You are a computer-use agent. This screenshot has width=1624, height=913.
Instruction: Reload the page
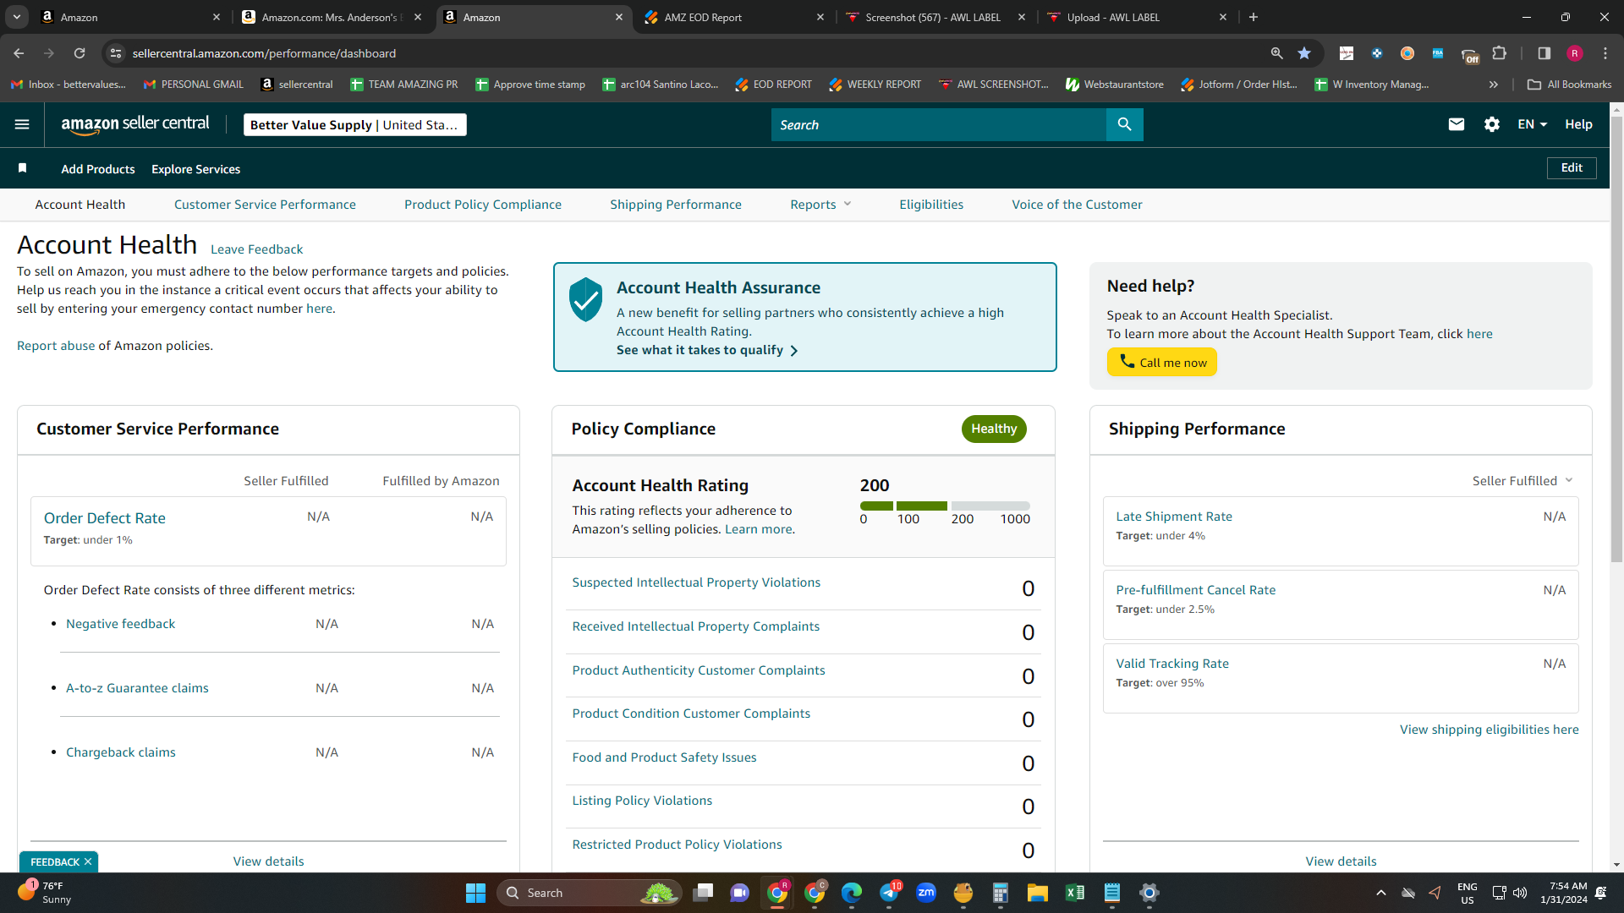click(80, 53)
